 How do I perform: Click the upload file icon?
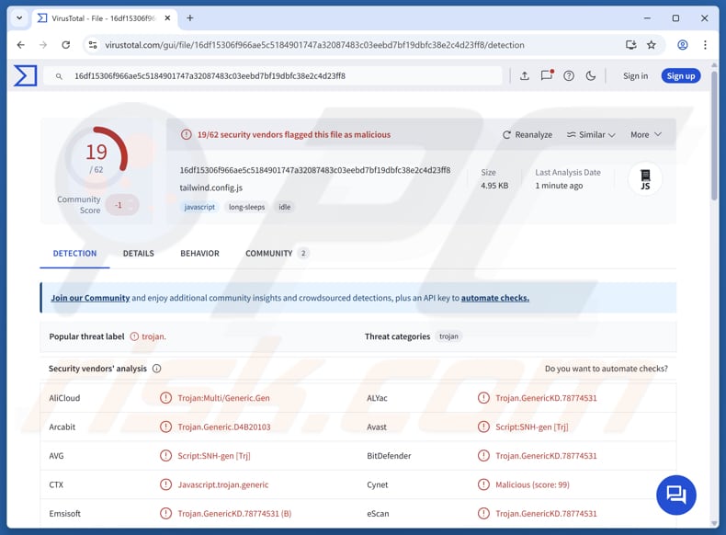pos(524,76)
